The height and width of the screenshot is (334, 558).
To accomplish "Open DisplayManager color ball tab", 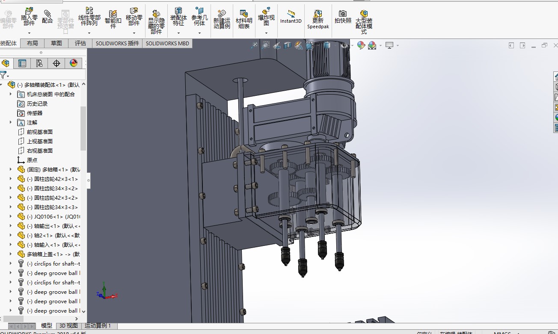I will tap(74, 63).
